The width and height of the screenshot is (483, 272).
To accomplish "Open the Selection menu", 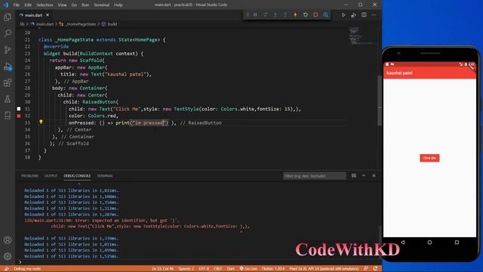I will pyautogui.click(x=45, y=5).
